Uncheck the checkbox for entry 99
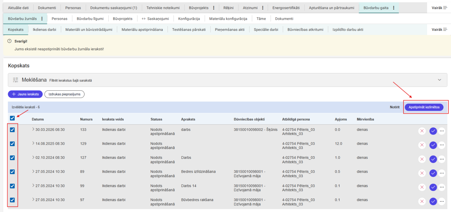The width and height of the screenshot is (451, 212). 12,186
